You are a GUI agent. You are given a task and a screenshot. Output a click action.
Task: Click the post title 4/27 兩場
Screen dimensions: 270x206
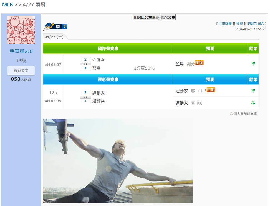(x=34, y=4)
